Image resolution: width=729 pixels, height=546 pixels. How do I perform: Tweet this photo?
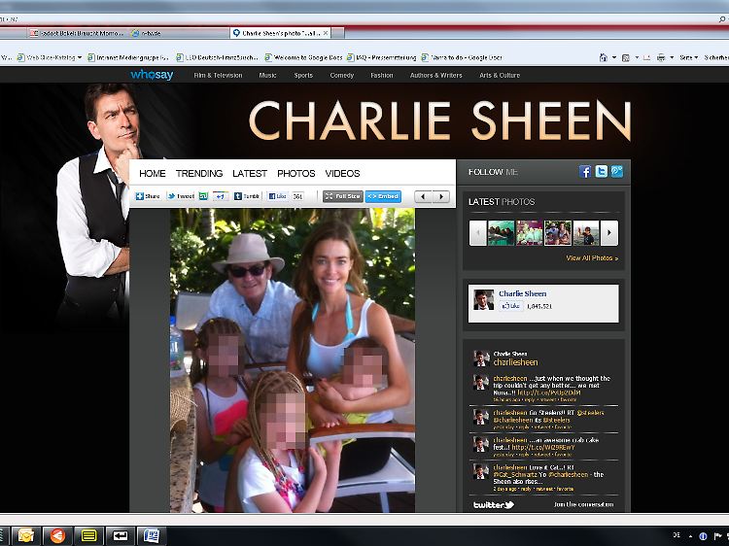point(181,196)
